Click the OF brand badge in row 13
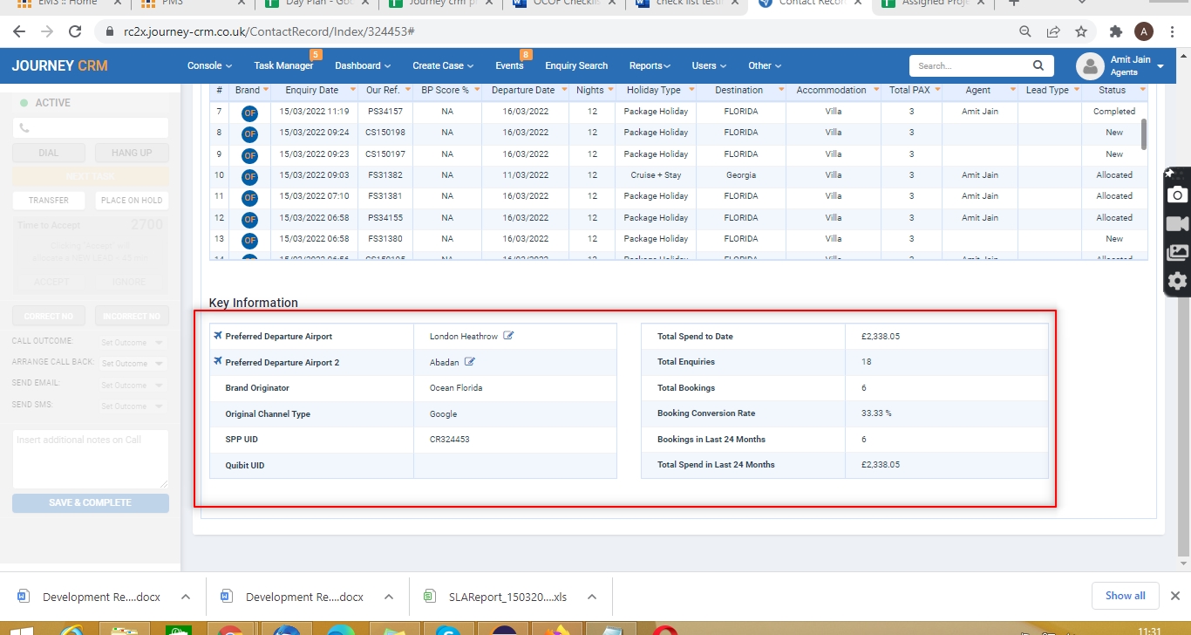The height and width of the screenshot is (635, 1191). click(x=250, y=239)
